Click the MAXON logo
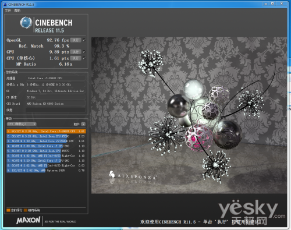This screenshot has width=291, height=230. (x=29, y=220)
